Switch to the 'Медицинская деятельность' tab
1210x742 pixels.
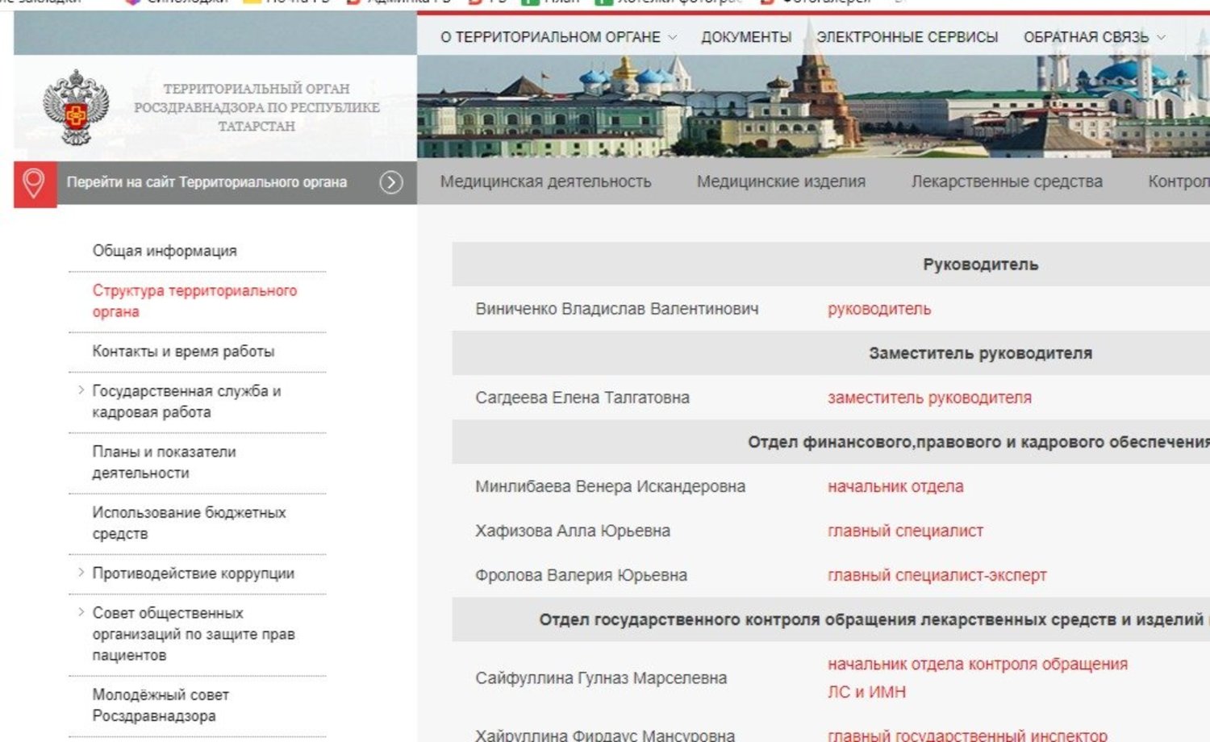click(x=545, y=181)
